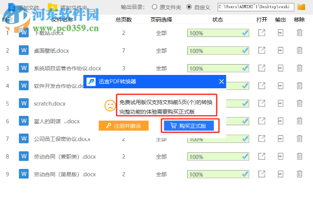
Task: Open converted 软件开发合作协议 file
Action: 262,86
